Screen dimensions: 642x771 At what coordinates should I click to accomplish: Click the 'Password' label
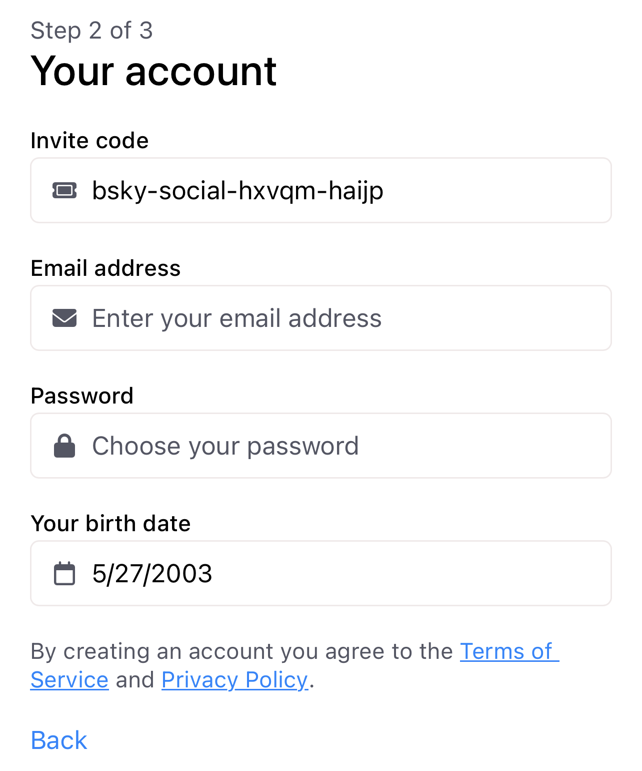82,396
